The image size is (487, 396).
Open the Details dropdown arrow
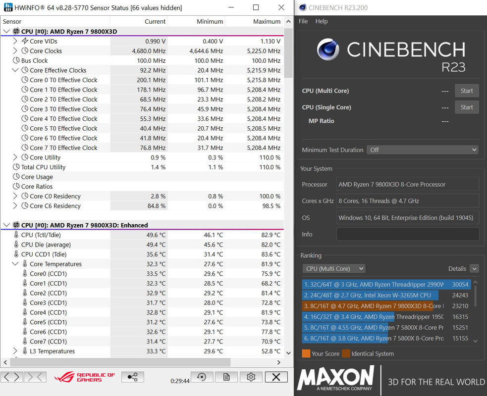pyautogui.click(x=474, y=268)
